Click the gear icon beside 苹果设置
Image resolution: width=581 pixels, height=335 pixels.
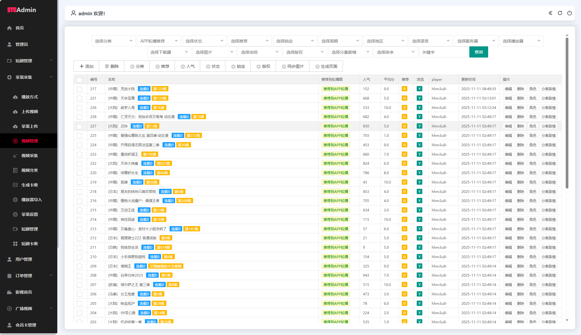(15, 214)
